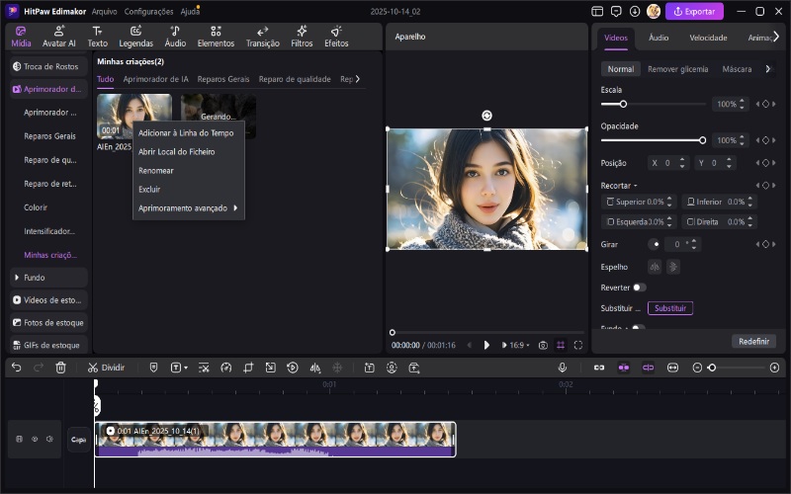This screenshot has height=494, width=791.
Task: Show more mode tabs after Máscara
Action: (768, 68)
